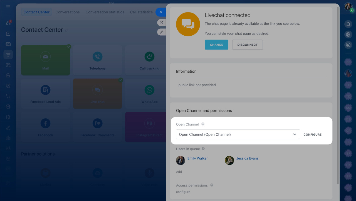Open the hamburger menu in sidebar
356x201 pixels.
coord(8,7)
